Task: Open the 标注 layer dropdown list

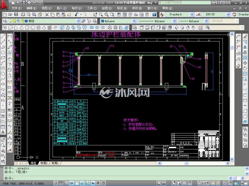Action: click(78, 21)
